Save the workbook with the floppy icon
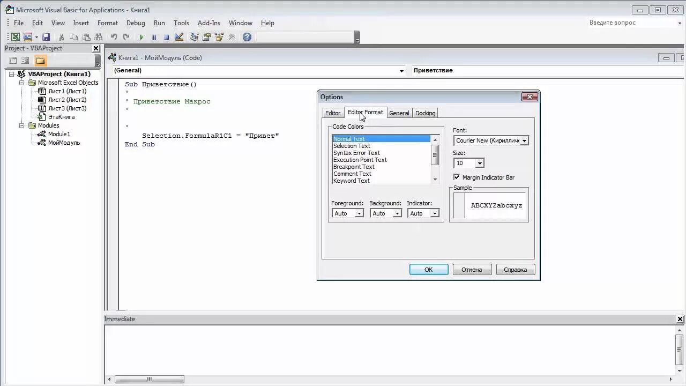This screenshot has height=386, width=686. (46, 37)
